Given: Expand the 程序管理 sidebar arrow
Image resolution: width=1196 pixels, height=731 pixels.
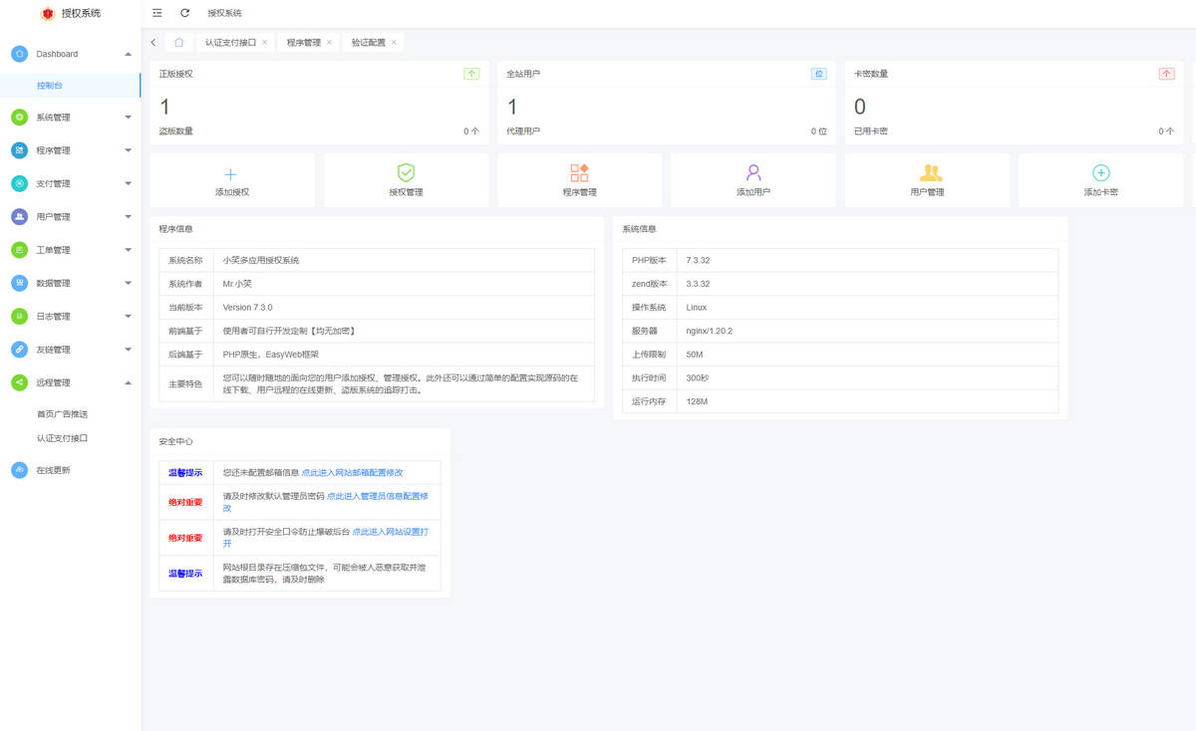Looking at the screenshot, I should 128,150.
